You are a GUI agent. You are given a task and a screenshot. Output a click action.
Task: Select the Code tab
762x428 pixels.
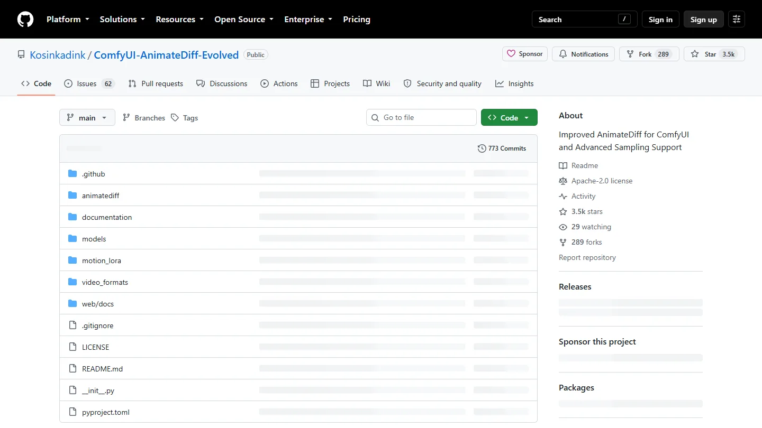click(36, 83)
